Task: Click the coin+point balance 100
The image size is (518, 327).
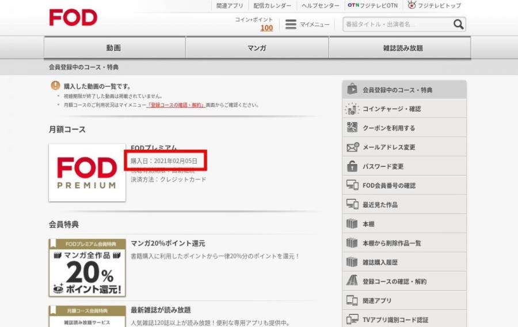Action: (x=266, y=28)
